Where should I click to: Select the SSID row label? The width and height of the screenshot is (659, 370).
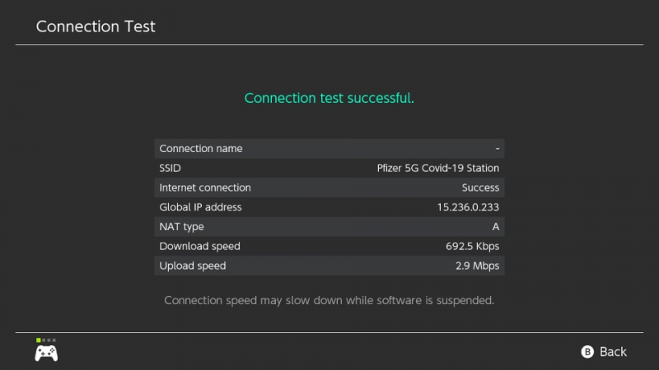(x=170, y=169)
